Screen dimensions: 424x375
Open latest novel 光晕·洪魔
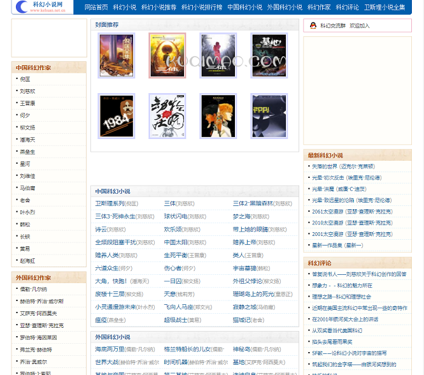click(339, 189)
